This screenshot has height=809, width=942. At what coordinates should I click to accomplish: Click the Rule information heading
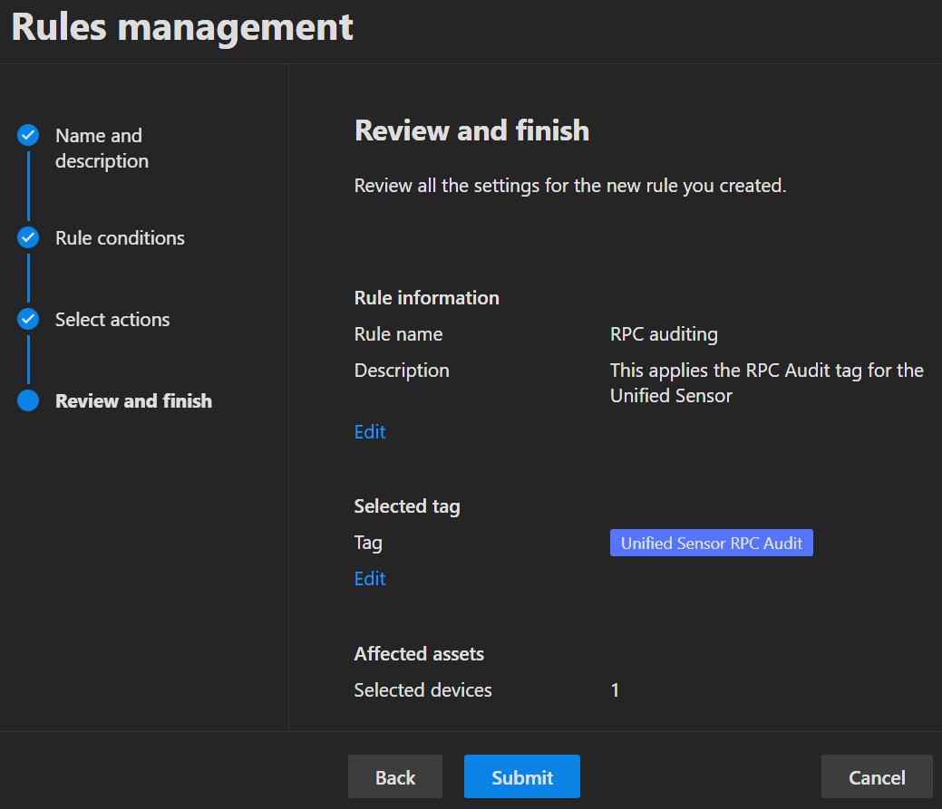[x=426, y=298]
